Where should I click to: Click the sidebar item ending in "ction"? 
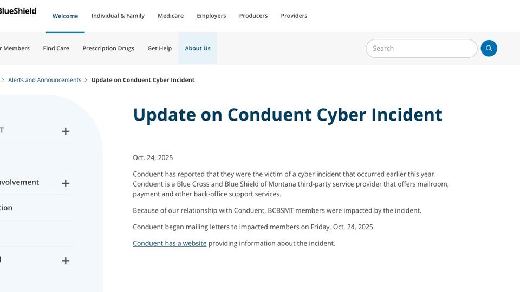point(6,208)
